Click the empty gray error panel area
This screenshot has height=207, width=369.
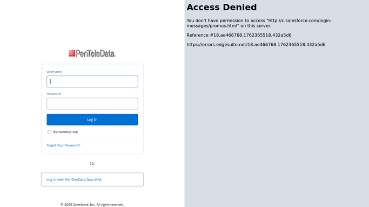277,127
